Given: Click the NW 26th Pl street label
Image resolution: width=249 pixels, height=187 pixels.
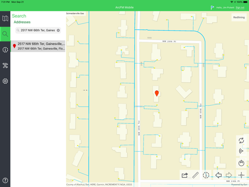Looking at the screenshot, I should 169,42.
